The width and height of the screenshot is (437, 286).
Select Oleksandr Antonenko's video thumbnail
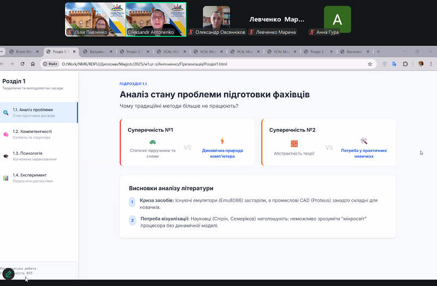coord(156,19)
